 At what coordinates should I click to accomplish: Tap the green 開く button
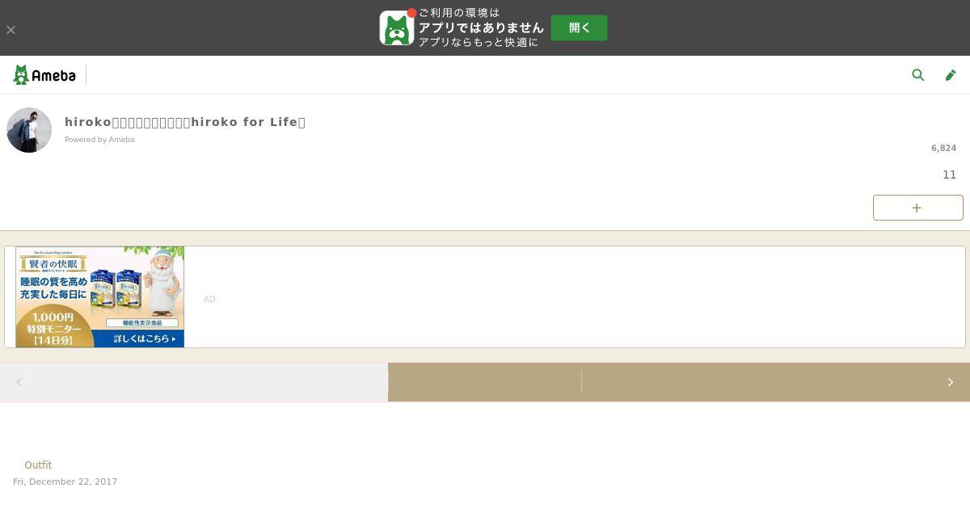[x=579, y=27]
